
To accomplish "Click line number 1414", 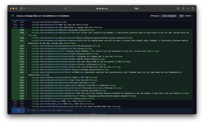I will point(22,51).
